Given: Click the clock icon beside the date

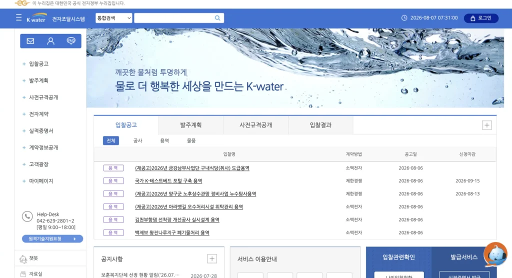Looking at the screenshot, I should (404, 18).
